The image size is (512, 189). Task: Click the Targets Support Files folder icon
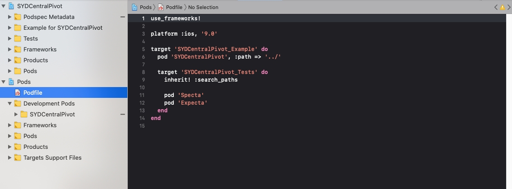[18, 158]
